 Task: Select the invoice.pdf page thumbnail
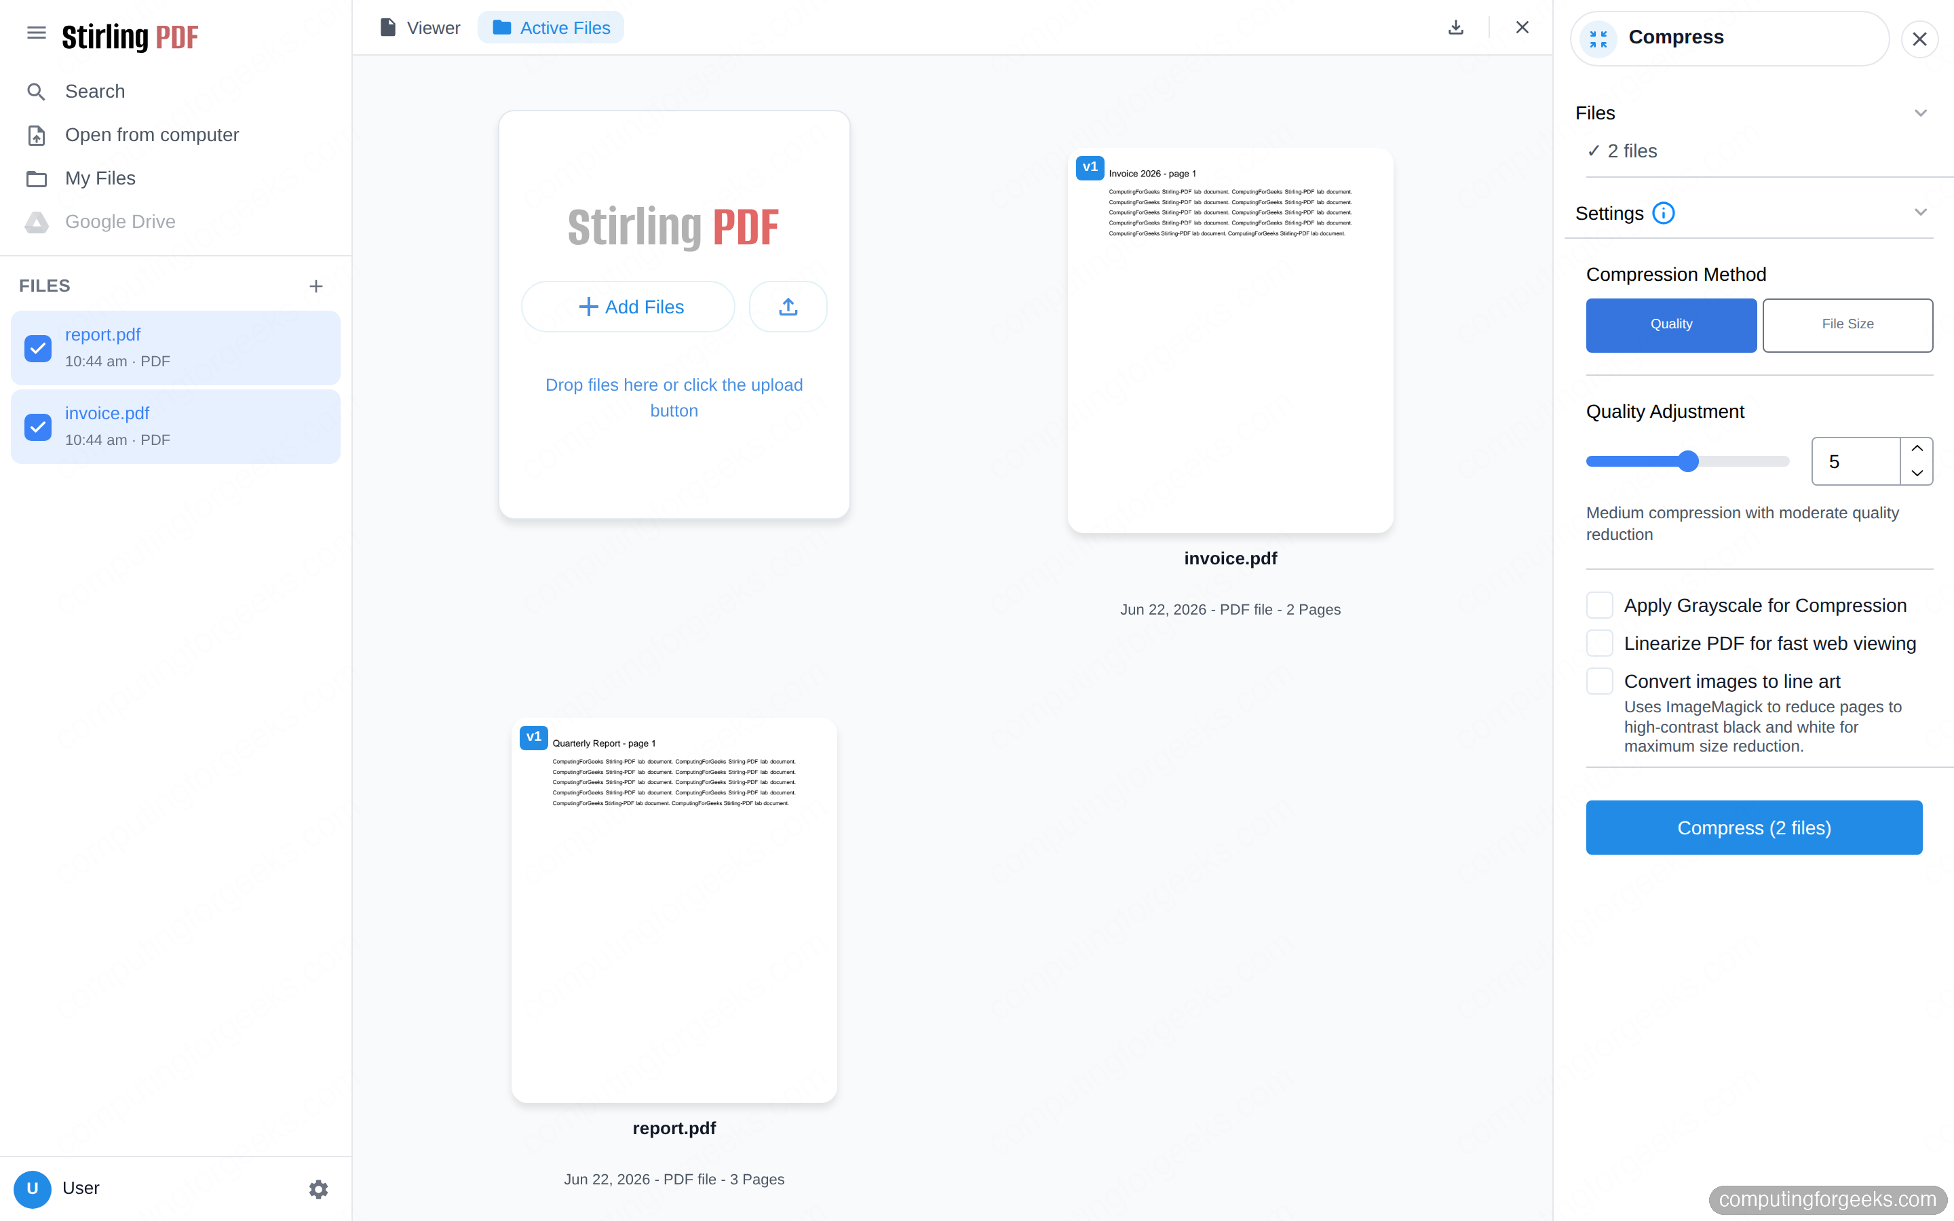[x=1229, y=340]
